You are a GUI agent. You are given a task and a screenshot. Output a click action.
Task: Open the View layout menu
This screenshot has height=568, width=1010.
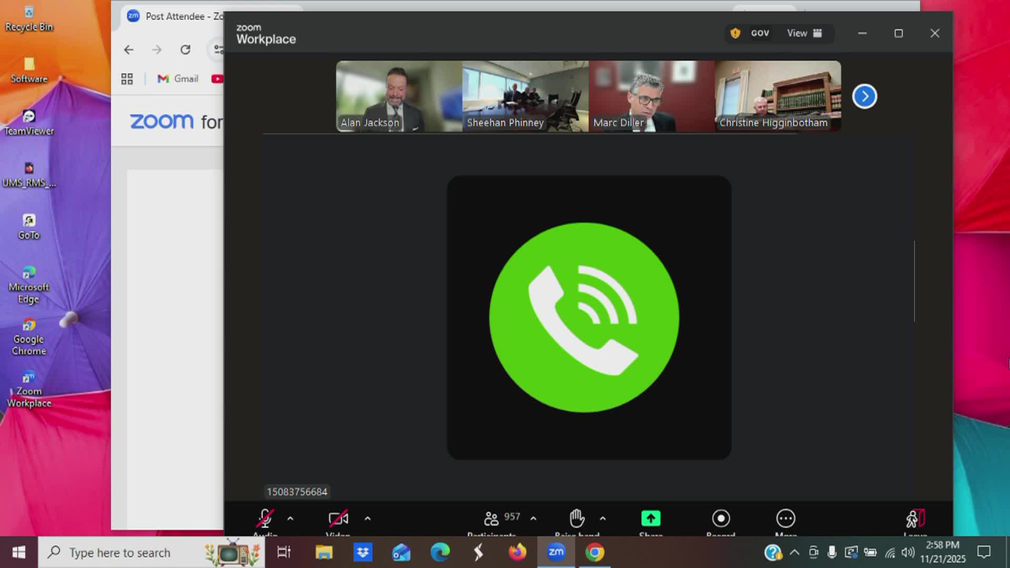pyautogui.click(x=804, y=33)
